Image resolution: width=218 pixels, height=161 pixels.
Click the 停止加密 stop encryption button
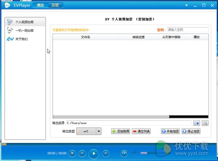[x=191, y=131]
